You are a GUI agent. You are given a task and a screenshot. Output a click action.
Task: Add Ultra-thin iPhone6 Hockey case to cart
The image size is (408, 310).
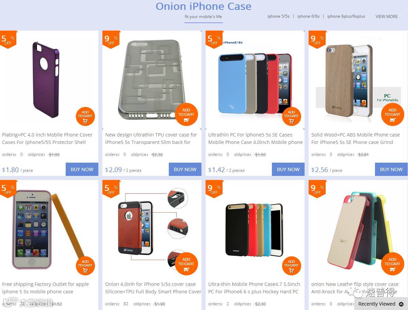pos(291,266)
